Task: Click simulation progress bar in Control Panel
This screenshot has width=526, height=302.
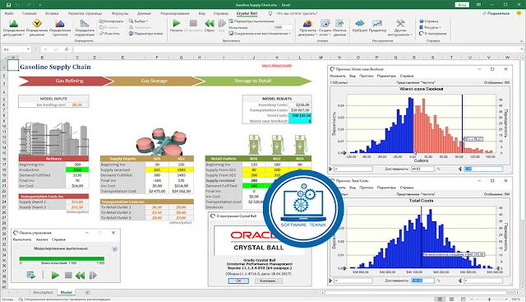Action: 62,258
